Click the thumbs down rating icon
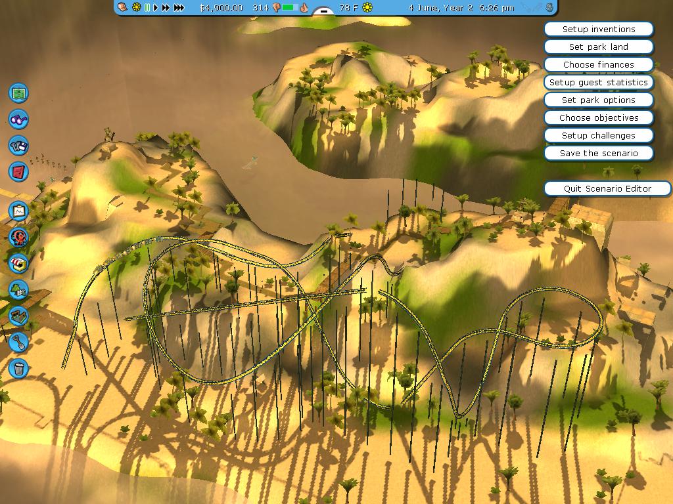673x504 pixels. 277,7
